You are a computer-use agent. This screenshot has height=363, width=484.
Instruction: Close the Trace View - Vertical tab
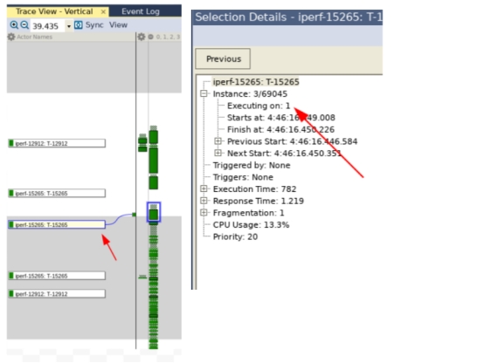[103, 12]
